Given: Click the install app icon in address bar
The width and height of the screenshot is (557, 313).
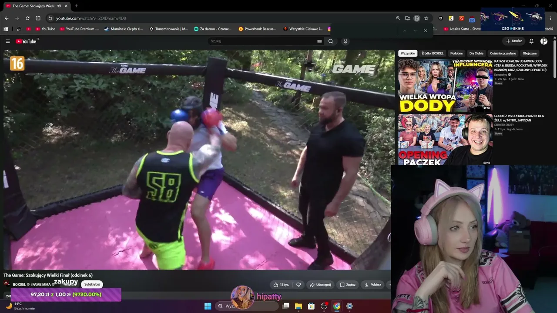Looking at the screenshot, I should [407, 18].
